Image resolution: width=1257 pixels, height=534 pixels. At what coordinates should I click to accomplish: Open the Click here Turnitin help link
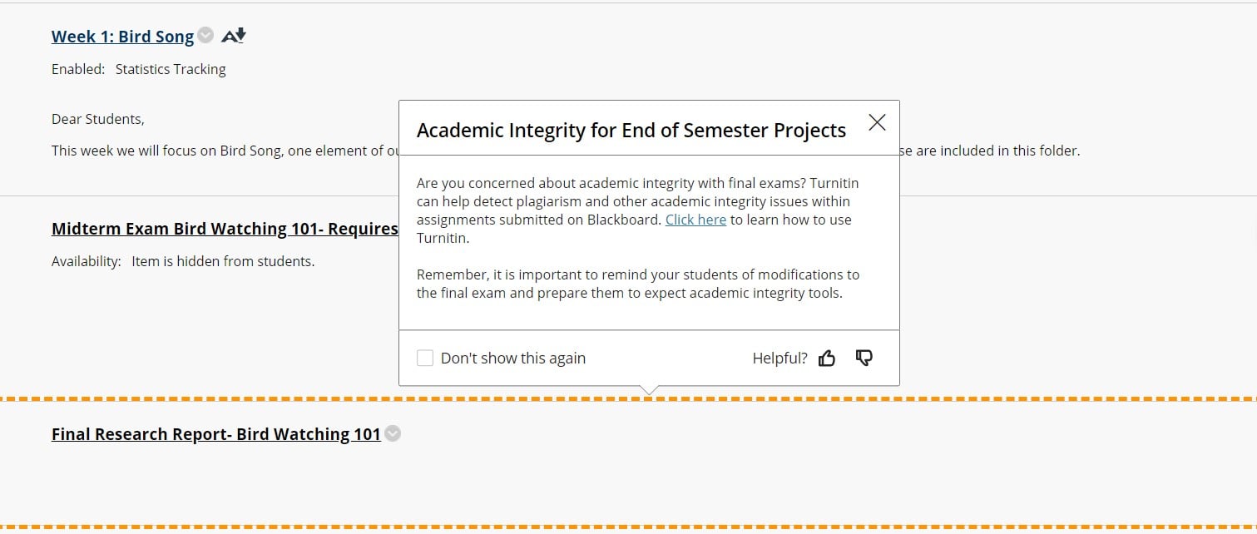pyautogui.click(x=695, y=219)
